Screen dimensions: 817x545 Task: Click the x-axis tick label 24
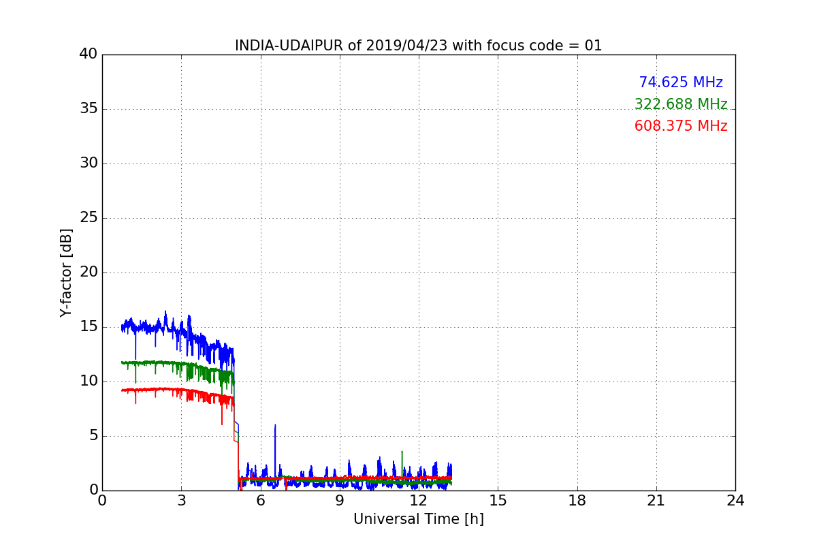pyautogui.click(x=735, y=501)
